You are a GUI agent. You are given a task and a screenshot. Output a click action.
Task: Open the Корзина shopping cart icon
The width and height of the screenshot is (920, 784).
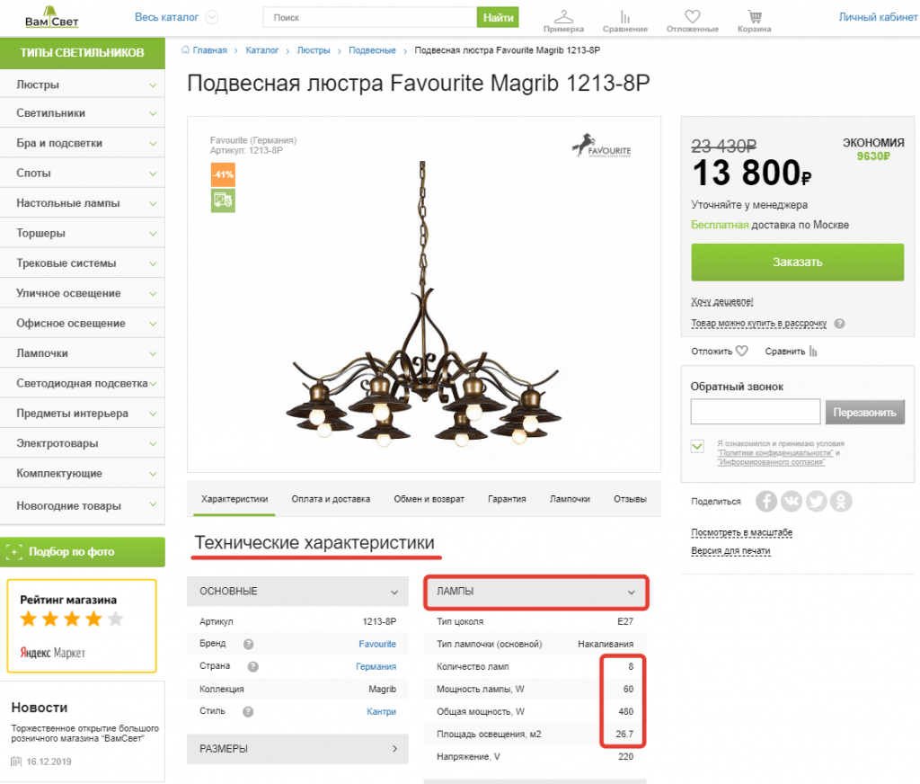point(755,16)
